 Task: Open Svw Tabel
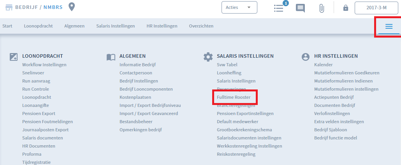tap(227, 65)
